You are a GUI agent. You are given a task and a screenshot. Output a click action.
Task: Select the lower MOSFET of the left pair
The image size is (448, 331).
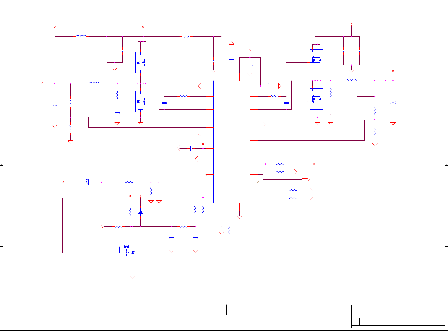click(x=142, y=102)
